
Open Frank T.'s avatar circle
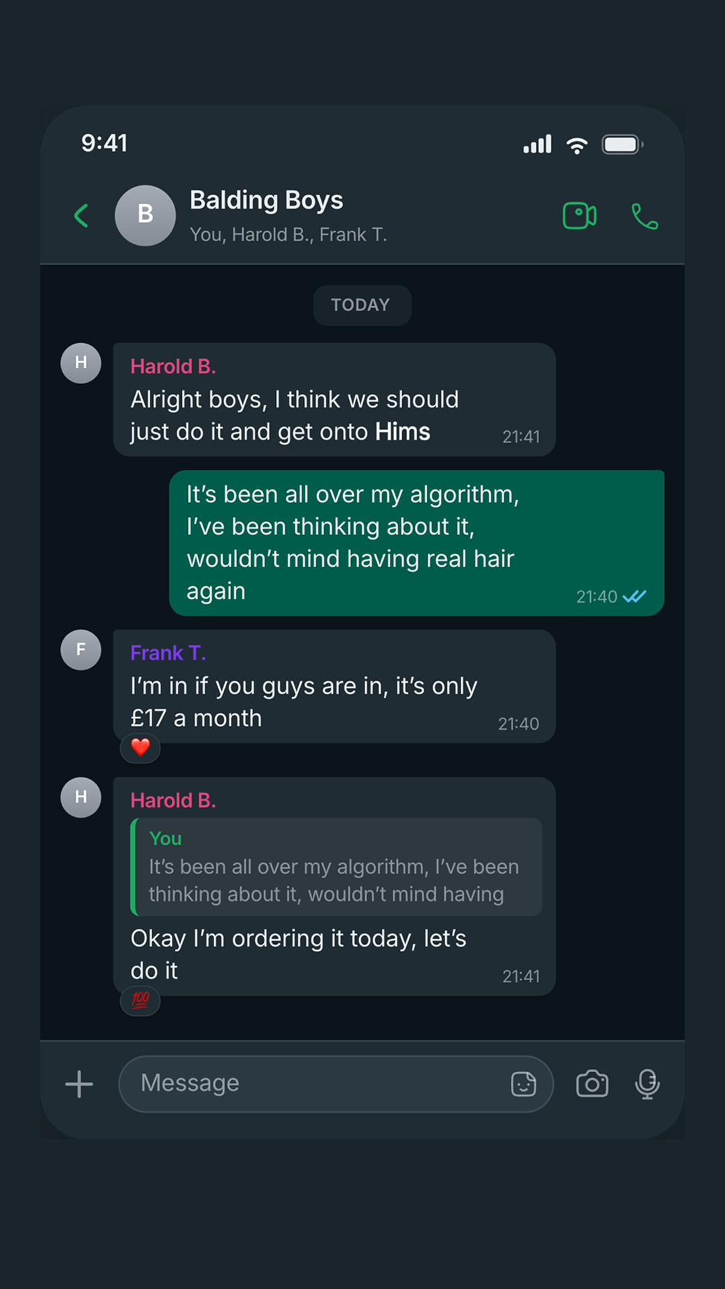coord(81,650)
